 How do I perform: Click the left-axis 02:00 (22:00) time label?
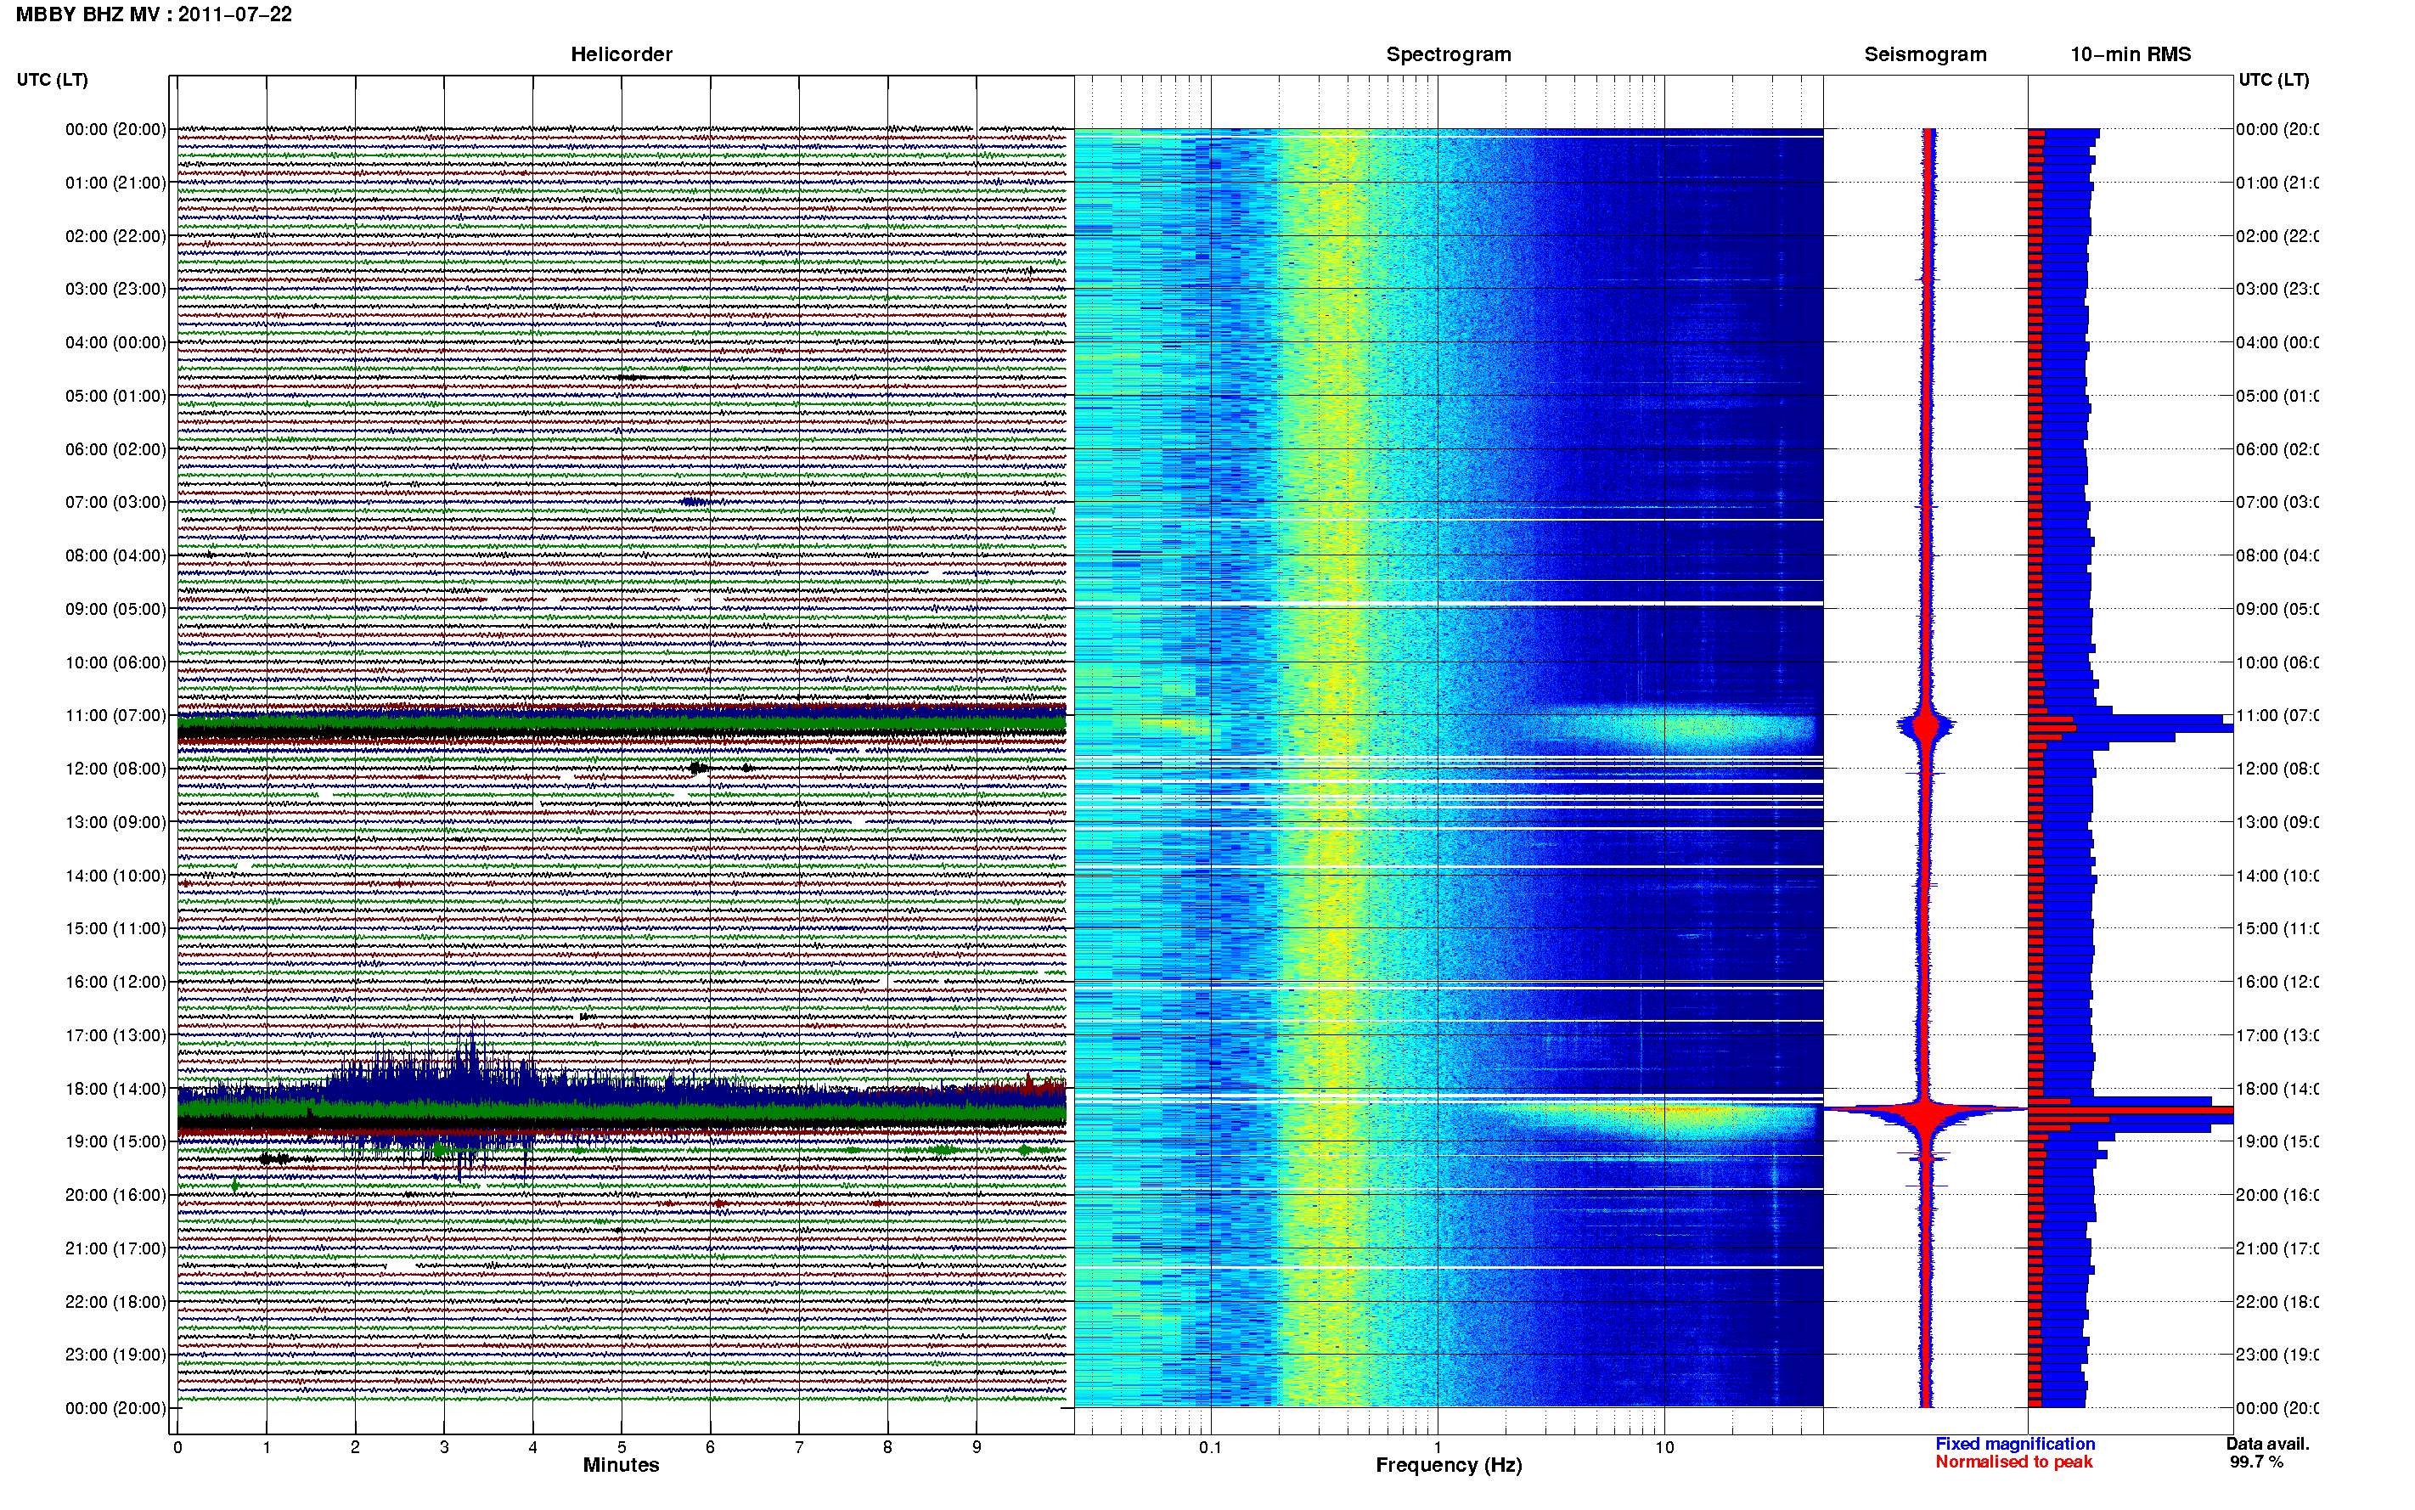[115, 236]
